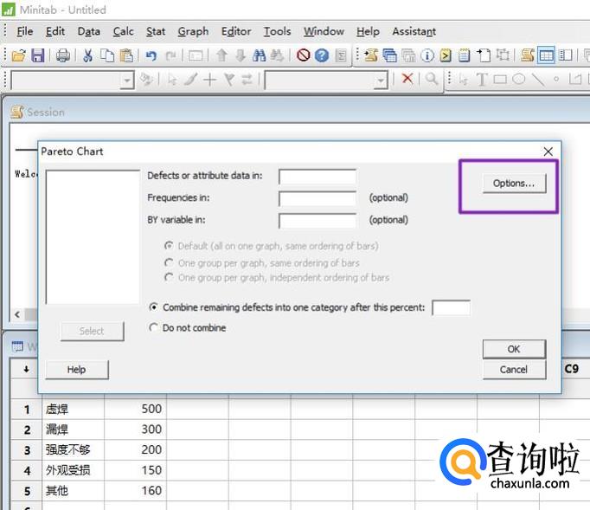This screenshot has width=590, height=510.
Task: Click the Open Project folder icon
Action: coord(18,55)
